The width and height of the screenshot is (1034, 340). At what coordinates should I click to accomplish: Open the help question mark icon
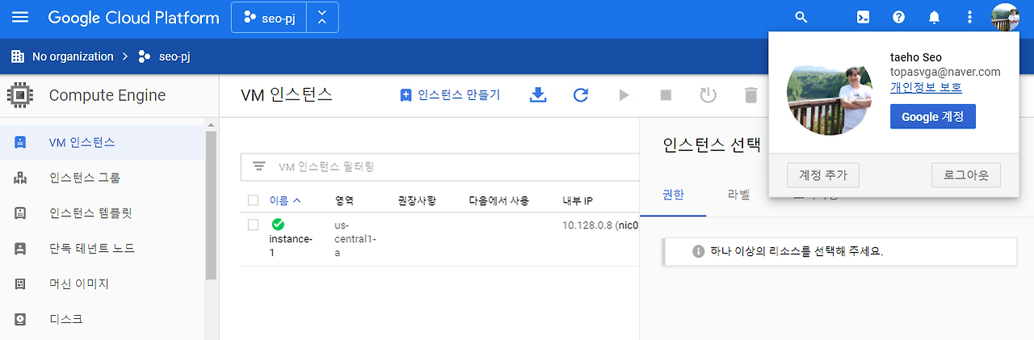tap(898, 17)
